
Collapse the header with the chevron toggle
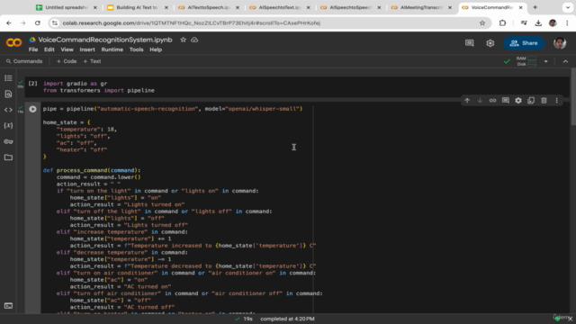point(565,61)
